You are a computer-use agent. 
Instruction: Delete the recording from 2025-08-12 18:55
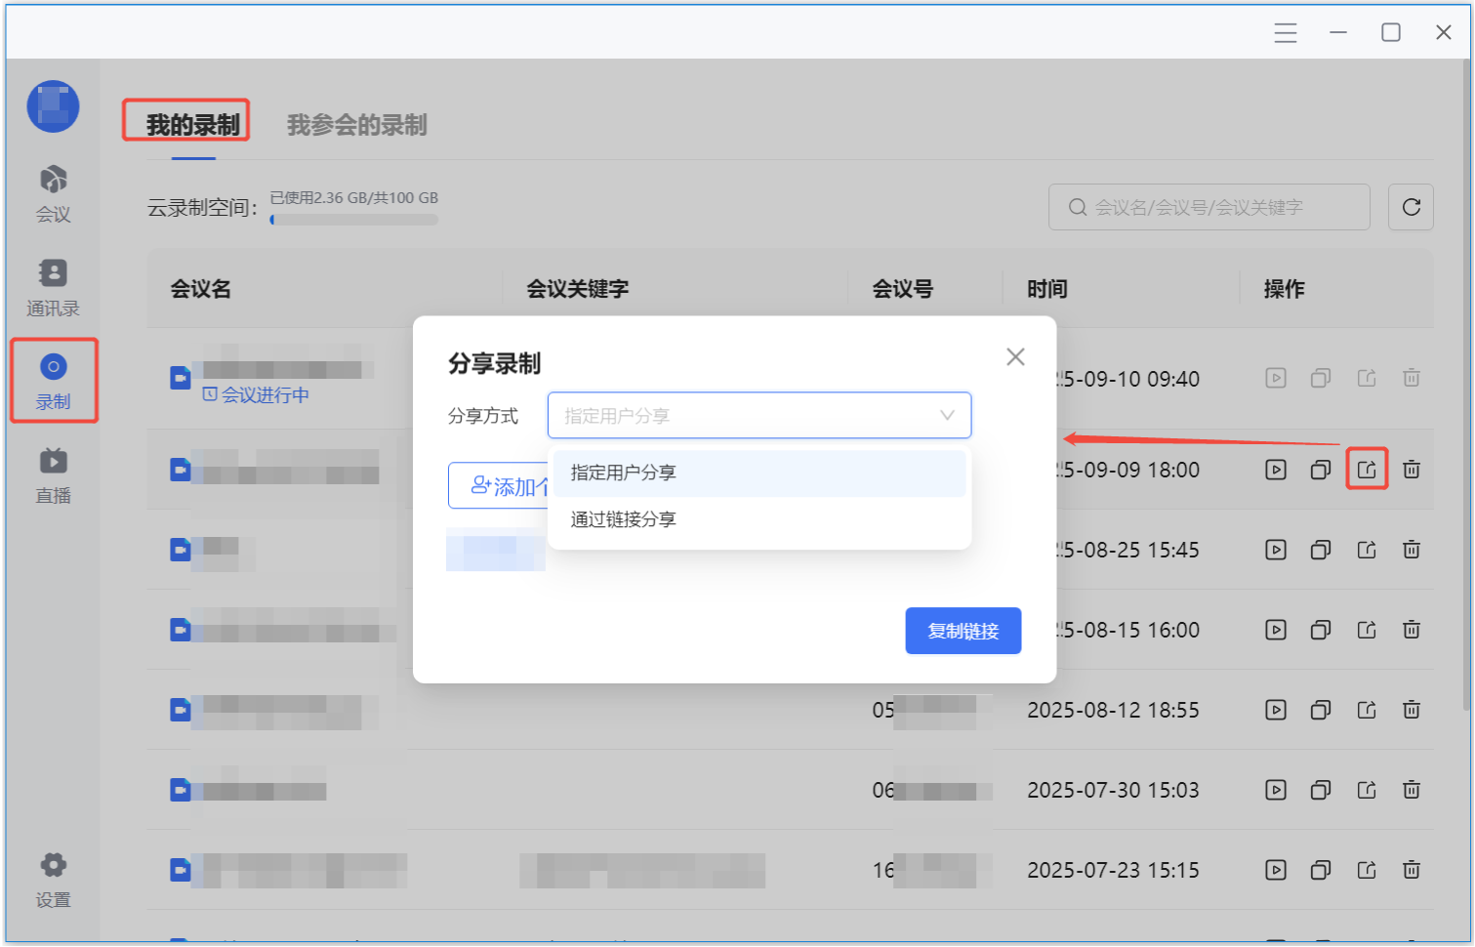(x=1411, y=710)
